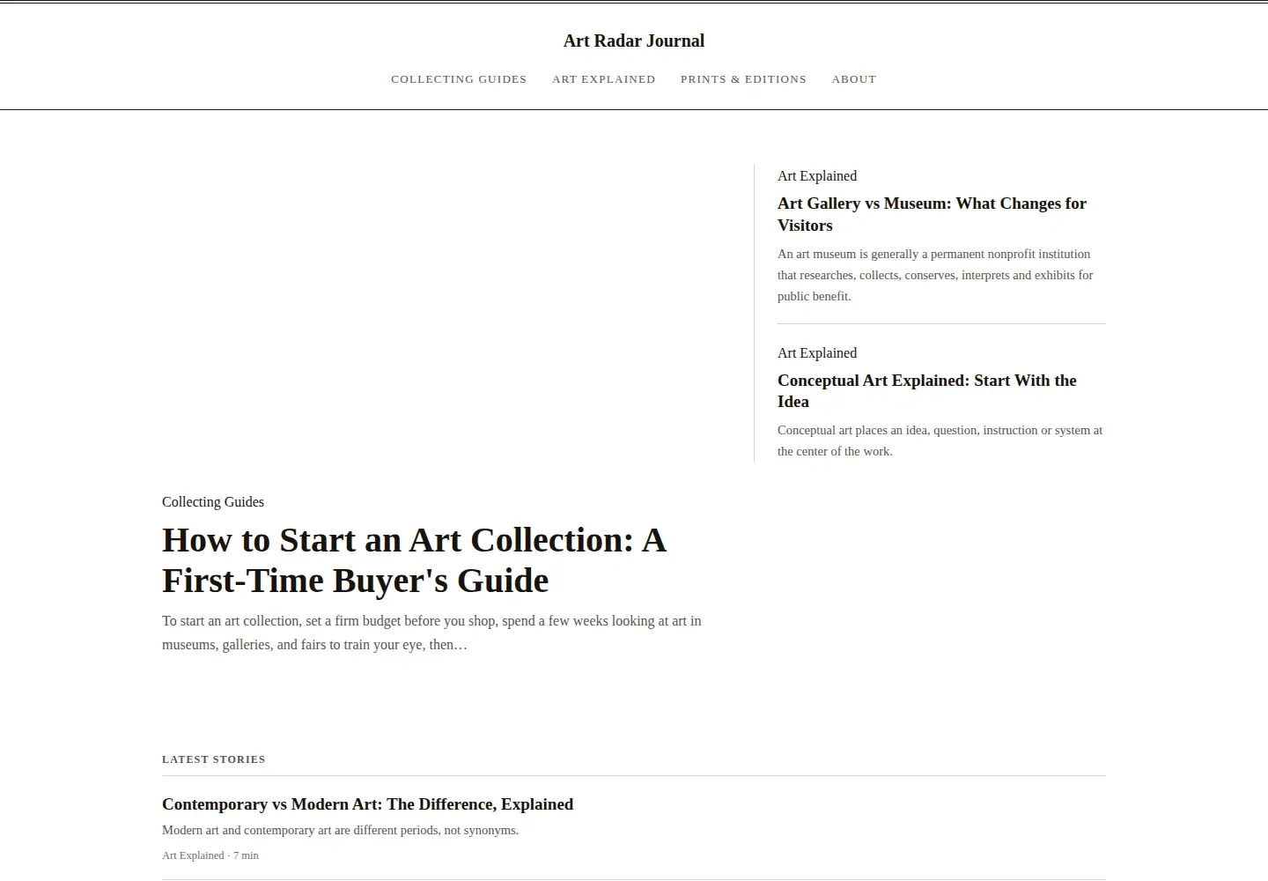Viewport: 1268px width, 881px height.
Task: Open Contemporary vs Modern Art story
Action: tap(367, 804)
